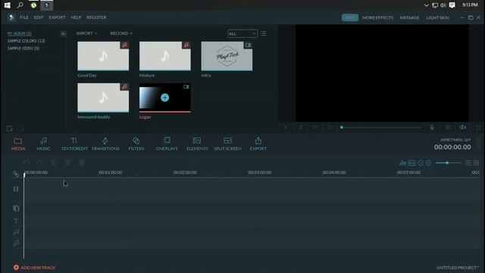This screenshot has height=273, width=485.
Task: Click the voiceover microphone icon
Action: [x=432, y=127]
